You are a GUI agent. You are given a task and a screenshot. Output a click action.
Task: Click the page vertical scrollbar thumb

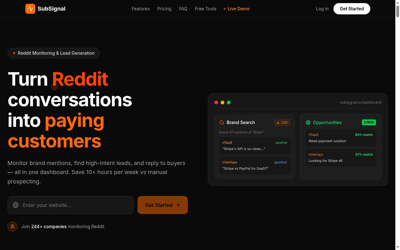[x=397, y=11]
